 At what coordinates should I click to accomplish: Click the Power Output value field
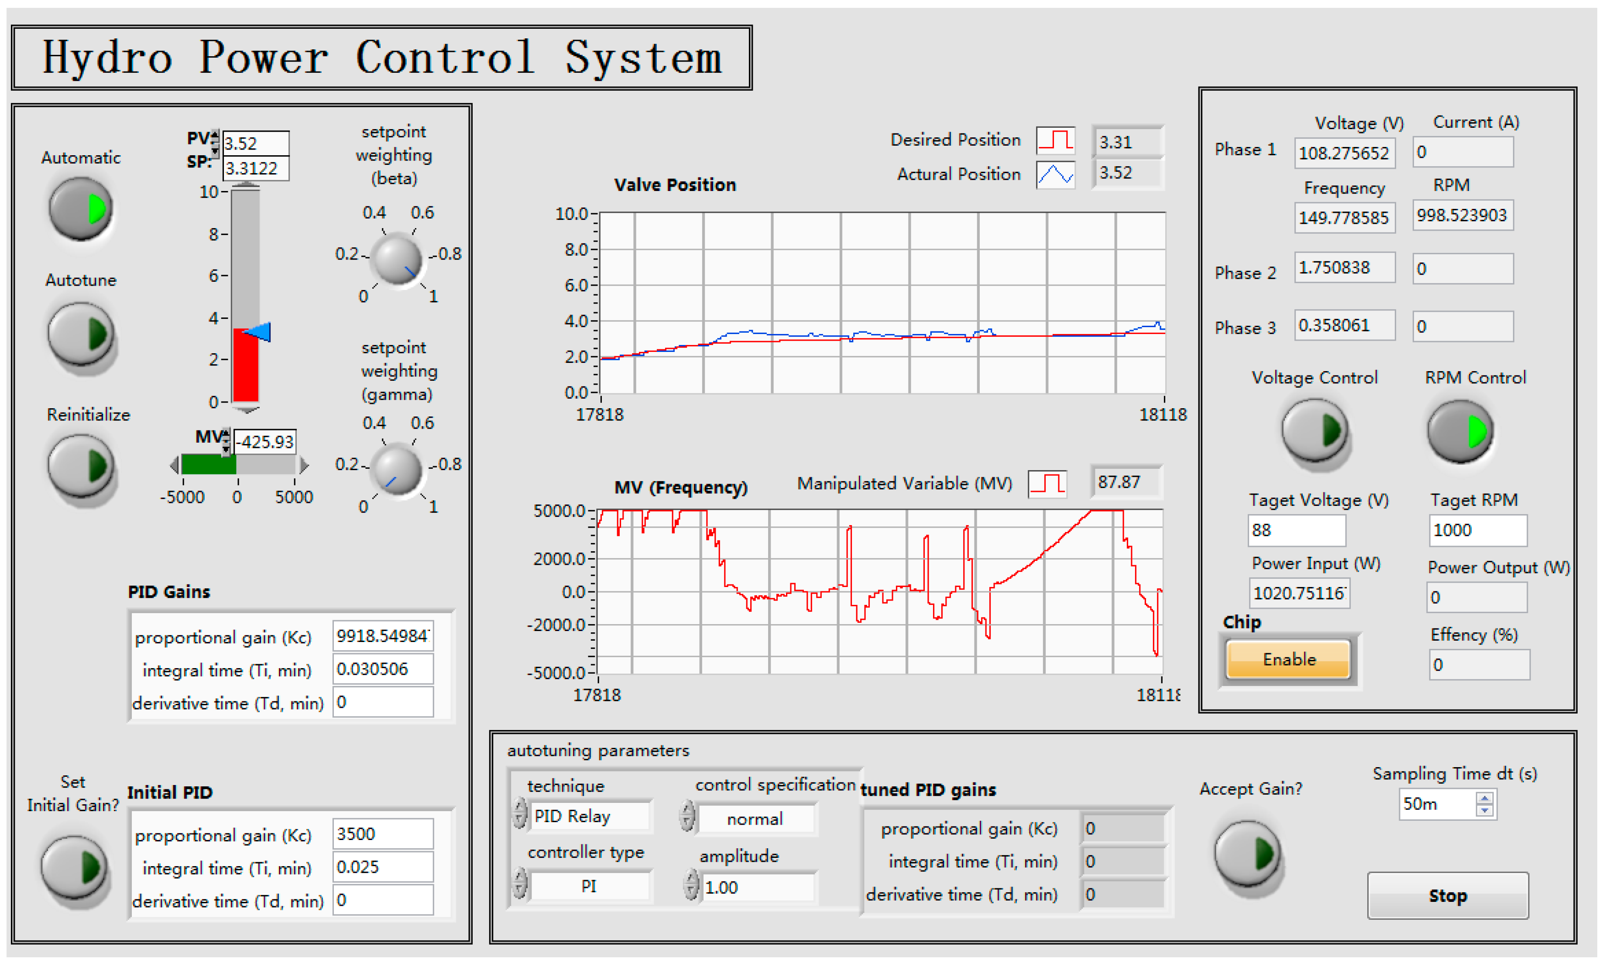coord(1476,597)
